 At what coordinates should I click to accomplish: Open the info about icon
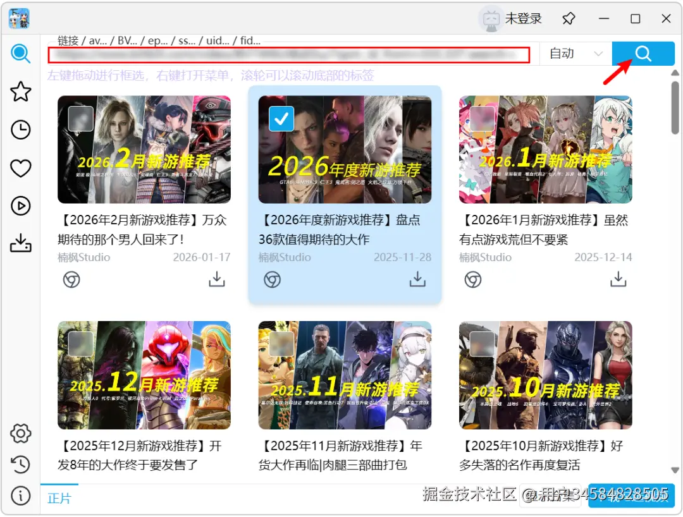coord(20,496)
